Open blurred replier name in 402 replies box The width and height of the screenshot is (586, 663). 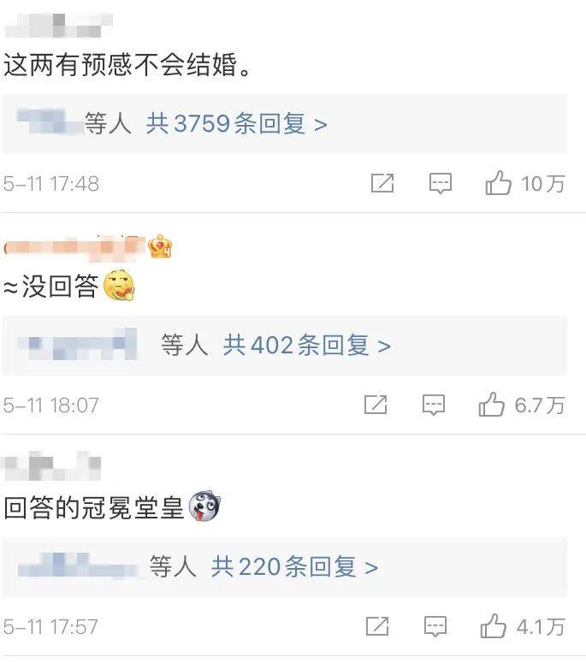[77, 344]
